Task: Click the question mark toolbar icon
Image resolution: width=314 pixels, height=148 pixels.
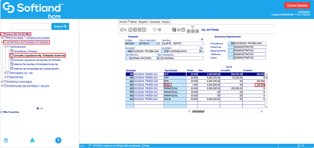Action: 183,30
